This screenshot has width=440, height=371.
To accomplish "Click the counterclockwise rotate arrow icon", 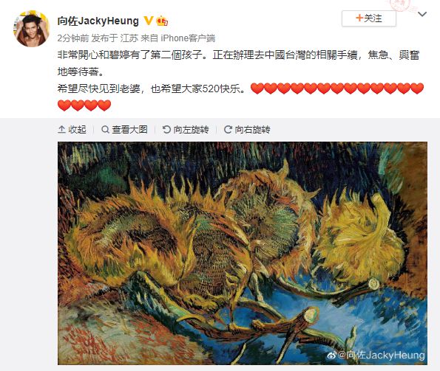I will click(166, 130).
